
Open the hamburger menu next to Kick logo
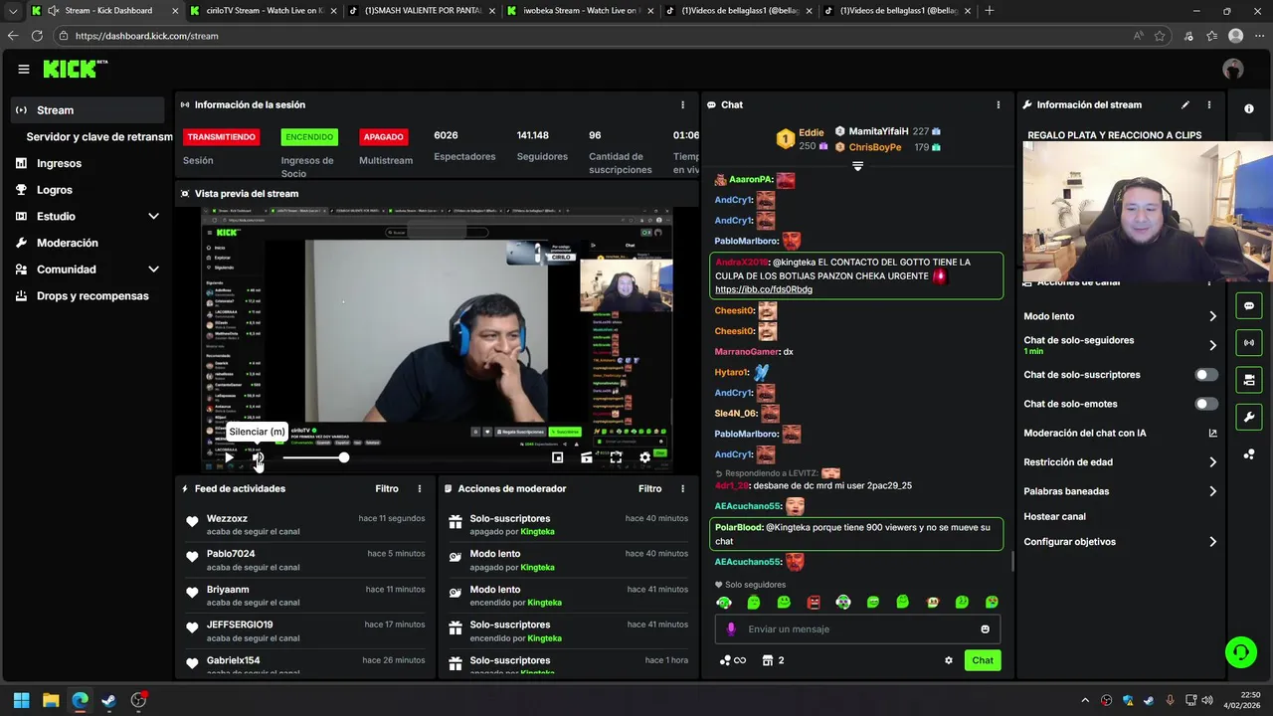[x=23, y=69]
